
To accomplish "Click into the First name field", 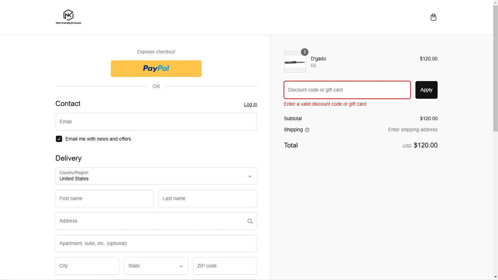I will tap(104, 199).
